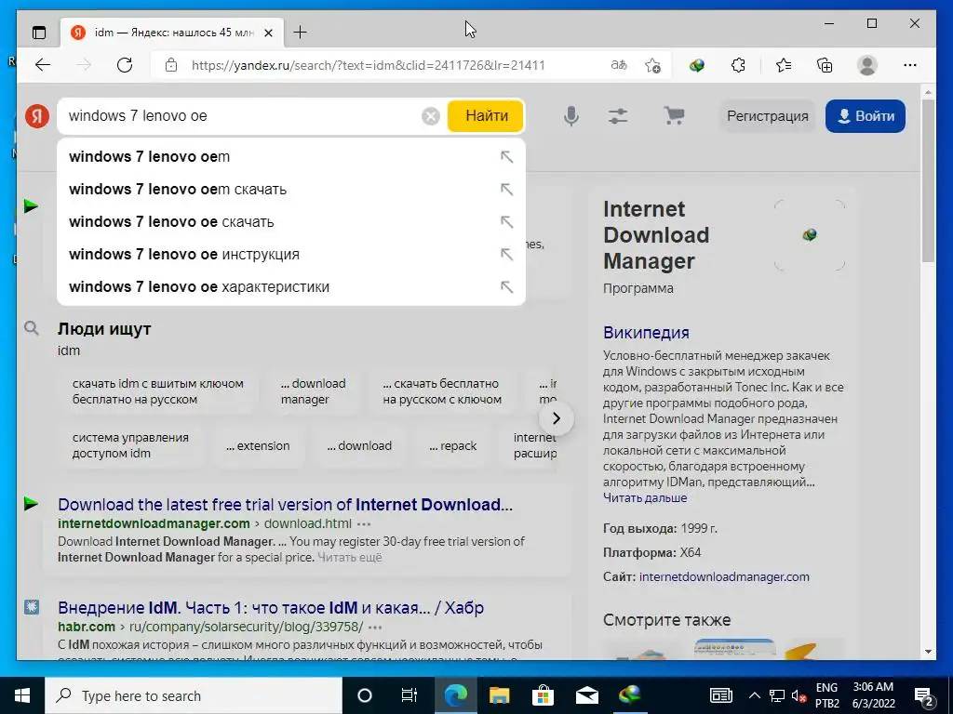Click the taskbar "Type here to search" box
The width and height of the screenshot is (953, 714).
[194, 695]
